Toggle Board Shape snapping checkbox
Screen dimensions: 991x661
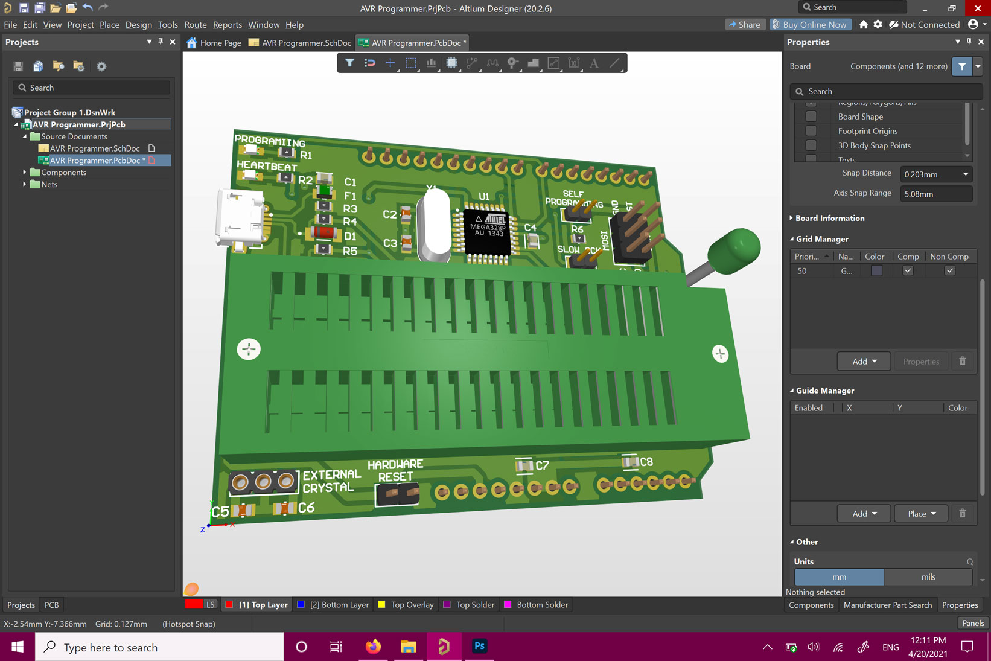click(x=811, y=117)
